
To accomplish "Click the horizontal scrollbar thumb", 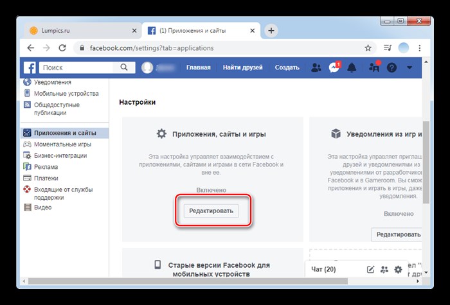I will tap(188, 281).
